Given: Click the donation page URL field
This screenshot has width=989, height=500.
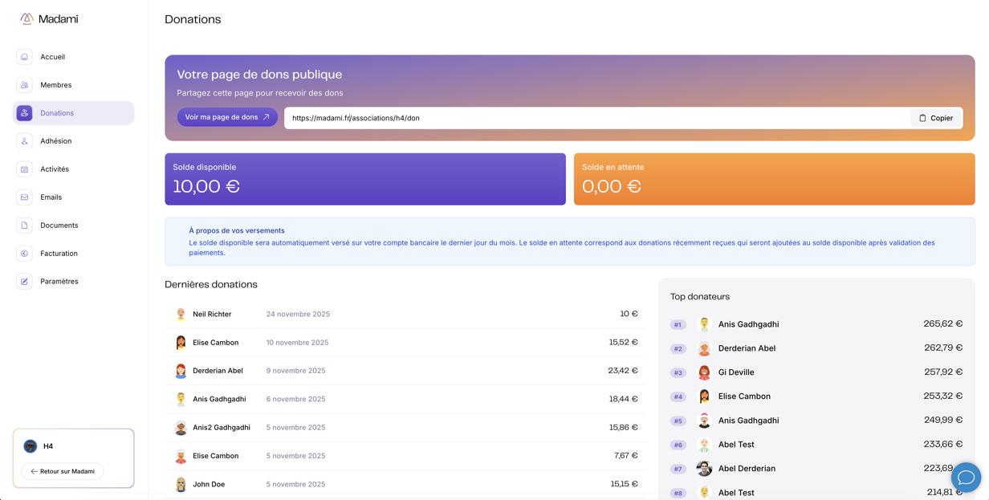Looking at the screenshot, I should [x=594, y=118].
